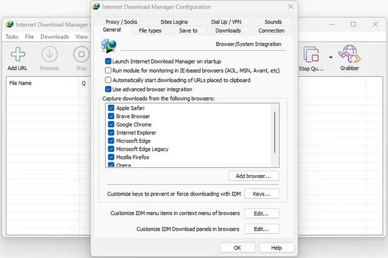Open the Downloads menu in the main window
Screen dimensions: 388x258
55,36
